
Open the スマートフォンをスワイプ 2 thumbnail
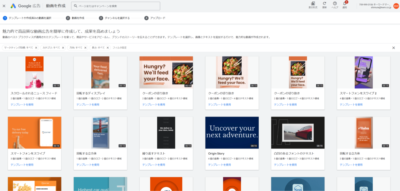(364, 72)
